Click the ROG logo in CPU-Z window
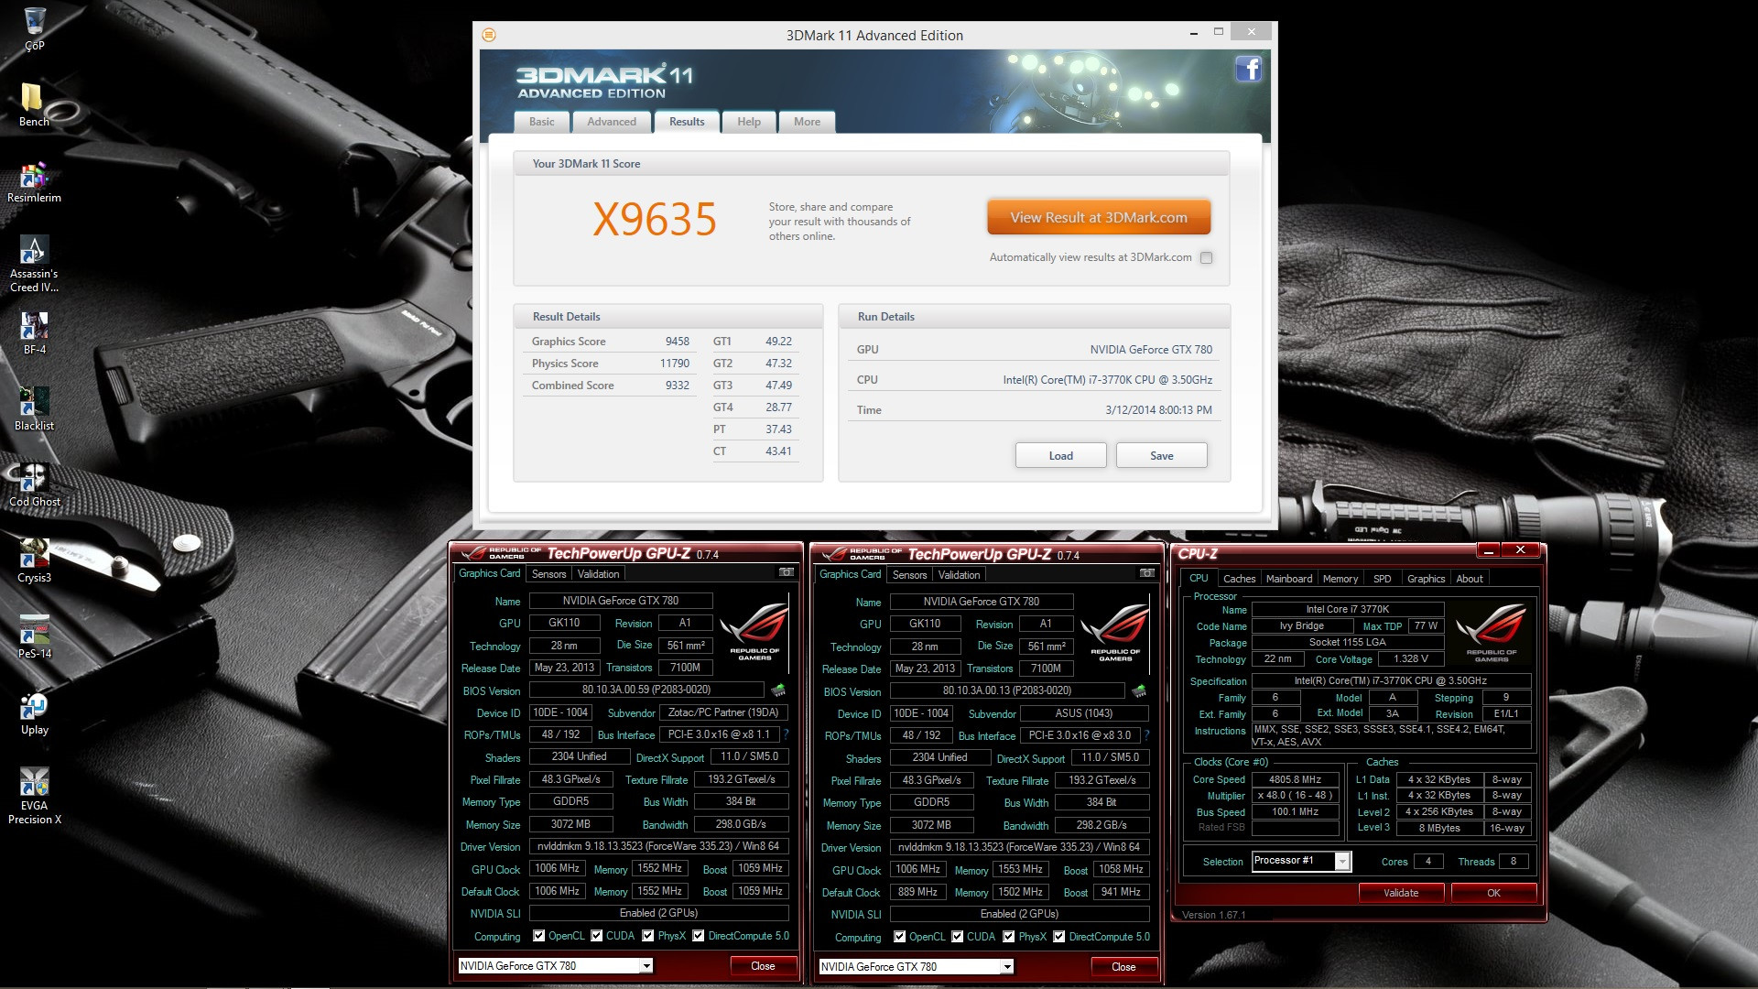 pos(1491,633)
